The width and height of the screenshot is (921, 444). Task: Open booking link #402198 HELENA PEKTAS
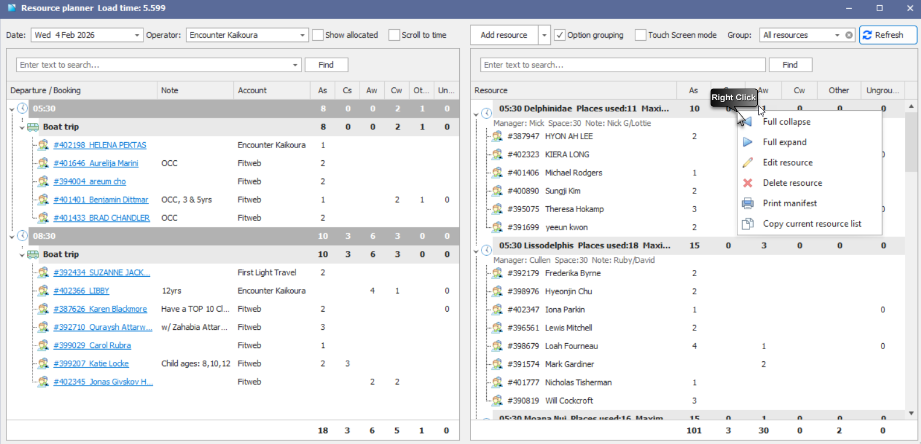(100, 145)
